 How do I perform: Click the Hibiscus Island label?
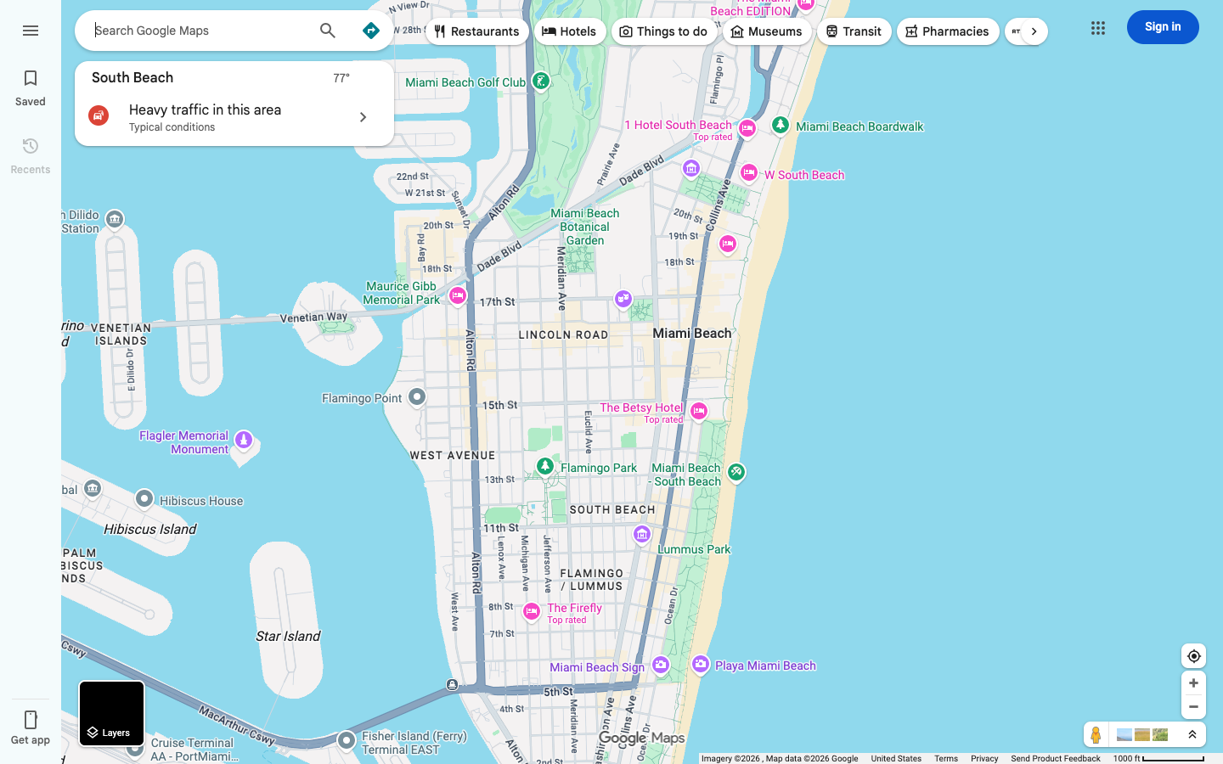click(150, 529)
